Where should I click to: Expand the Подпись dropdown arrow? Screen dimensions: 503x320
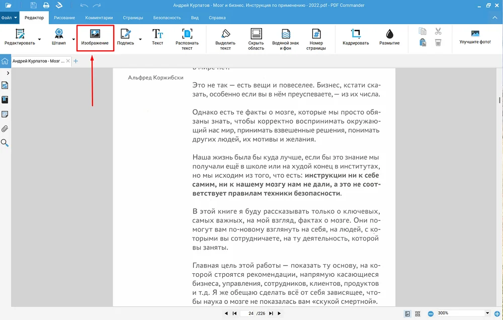[x=140, y=39]
